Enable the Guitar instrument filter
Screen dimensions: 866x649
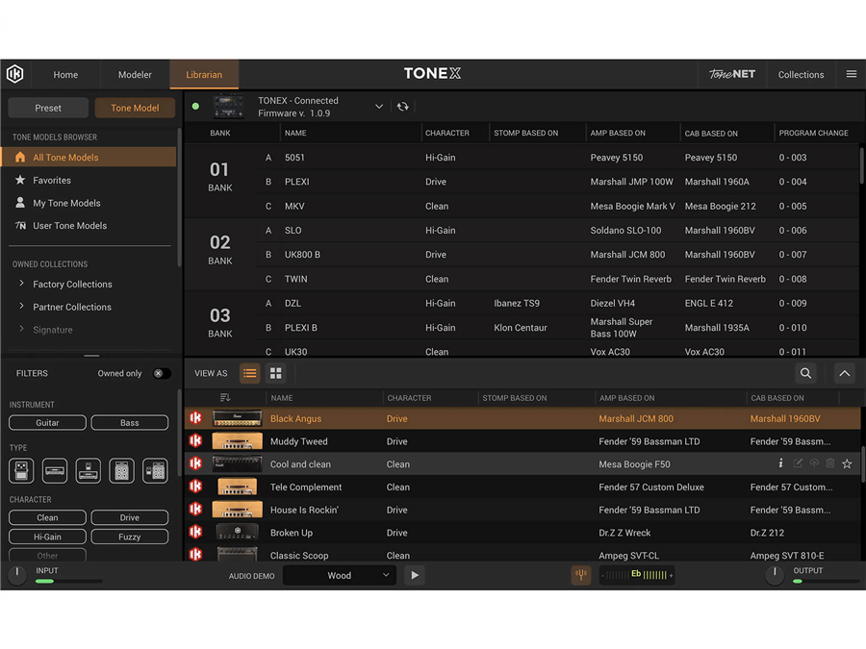[x=47, y=422]
